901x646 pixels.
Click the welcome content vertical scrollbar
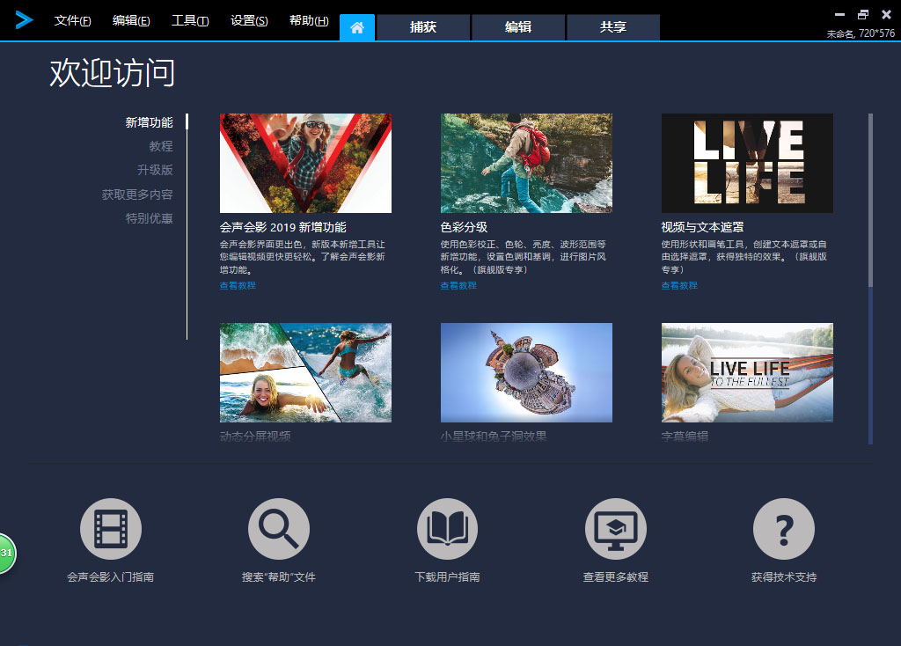[x=870, y=278]
